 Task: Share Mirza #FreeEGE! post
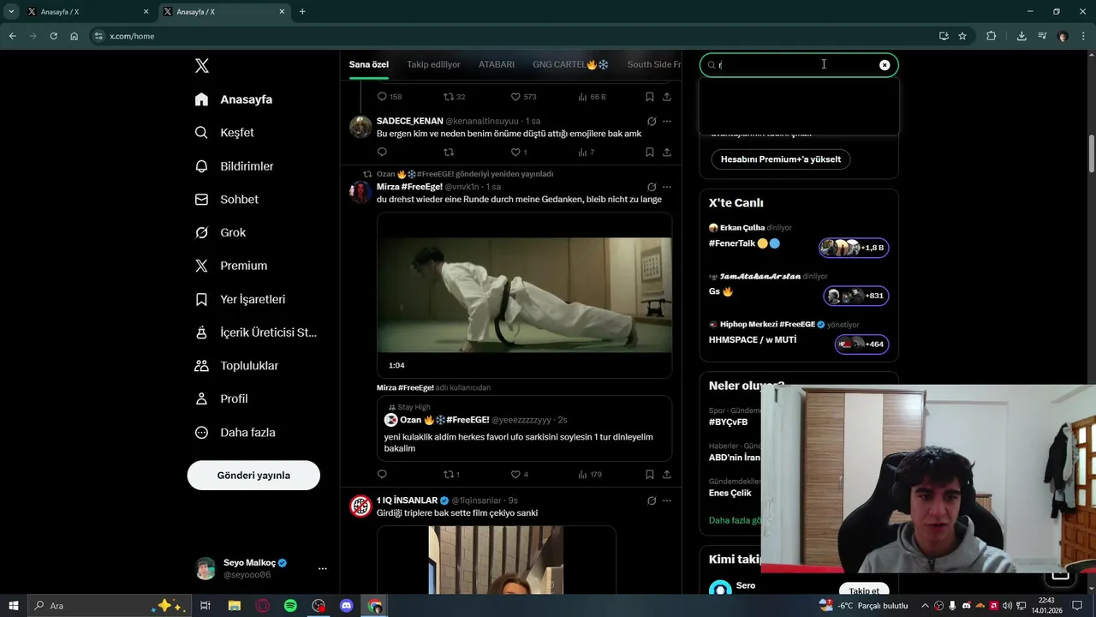(667, 475)
